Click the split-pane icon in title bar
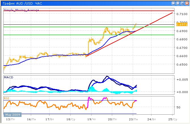 (x=173, y=3)
